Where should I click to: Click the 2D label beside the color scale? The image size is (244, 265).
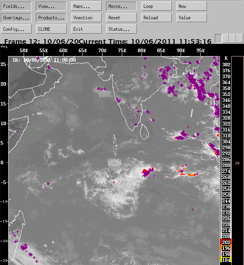click(237, 163)
